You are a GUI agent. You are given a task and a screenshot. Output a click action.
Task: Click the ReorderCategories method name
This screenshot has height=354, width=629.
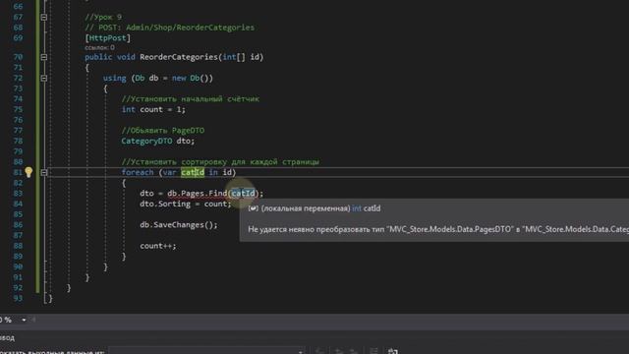(x=179, y=57)
